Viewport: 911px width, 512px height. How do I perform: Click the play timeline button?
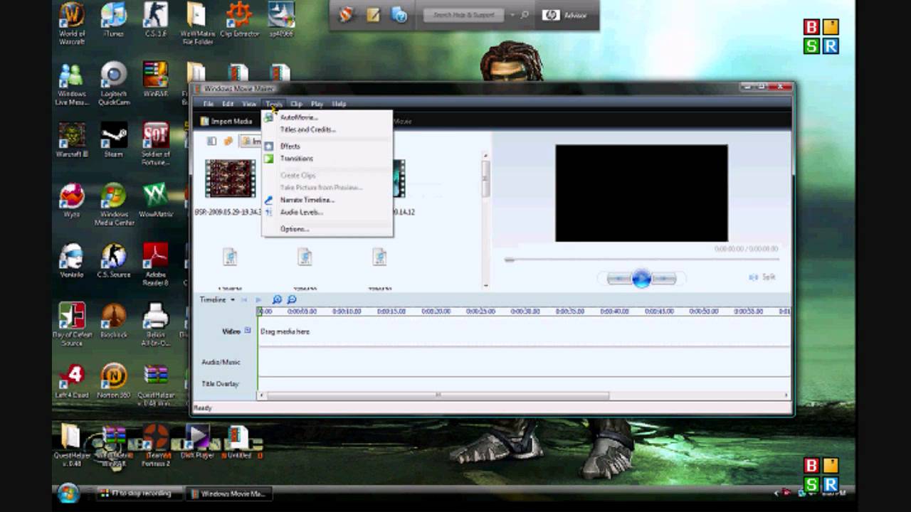click(258, 300)
